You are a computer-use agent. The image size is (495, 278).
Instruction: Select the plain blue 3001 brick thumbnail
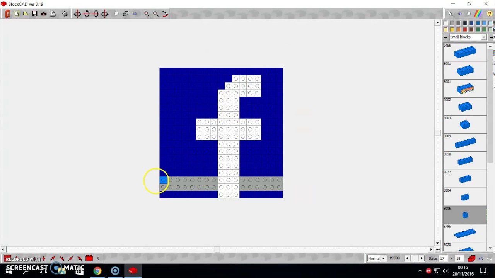pos(465,70)
